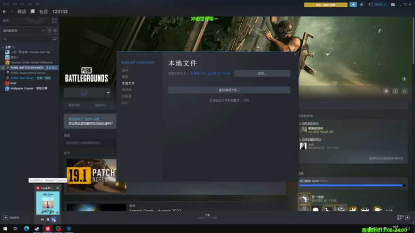Screen dimensions: 415x233
Task: Open the 123133 profile tab
Action: pos(60,11)
